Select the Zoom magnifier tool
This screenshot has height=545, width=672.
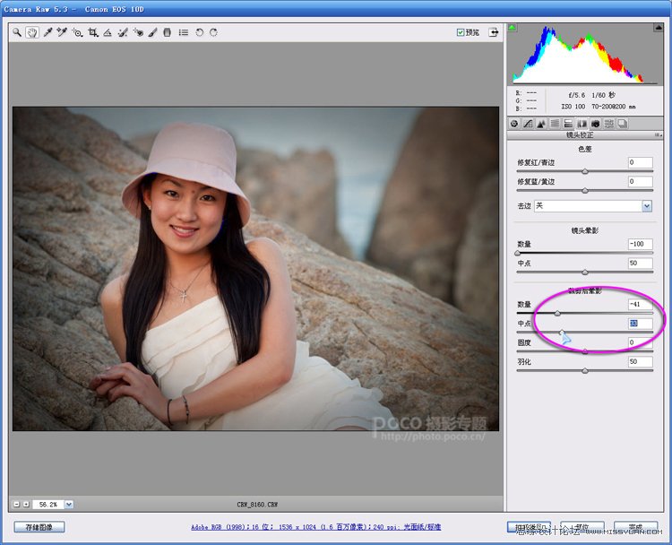(x=17, y=32)
